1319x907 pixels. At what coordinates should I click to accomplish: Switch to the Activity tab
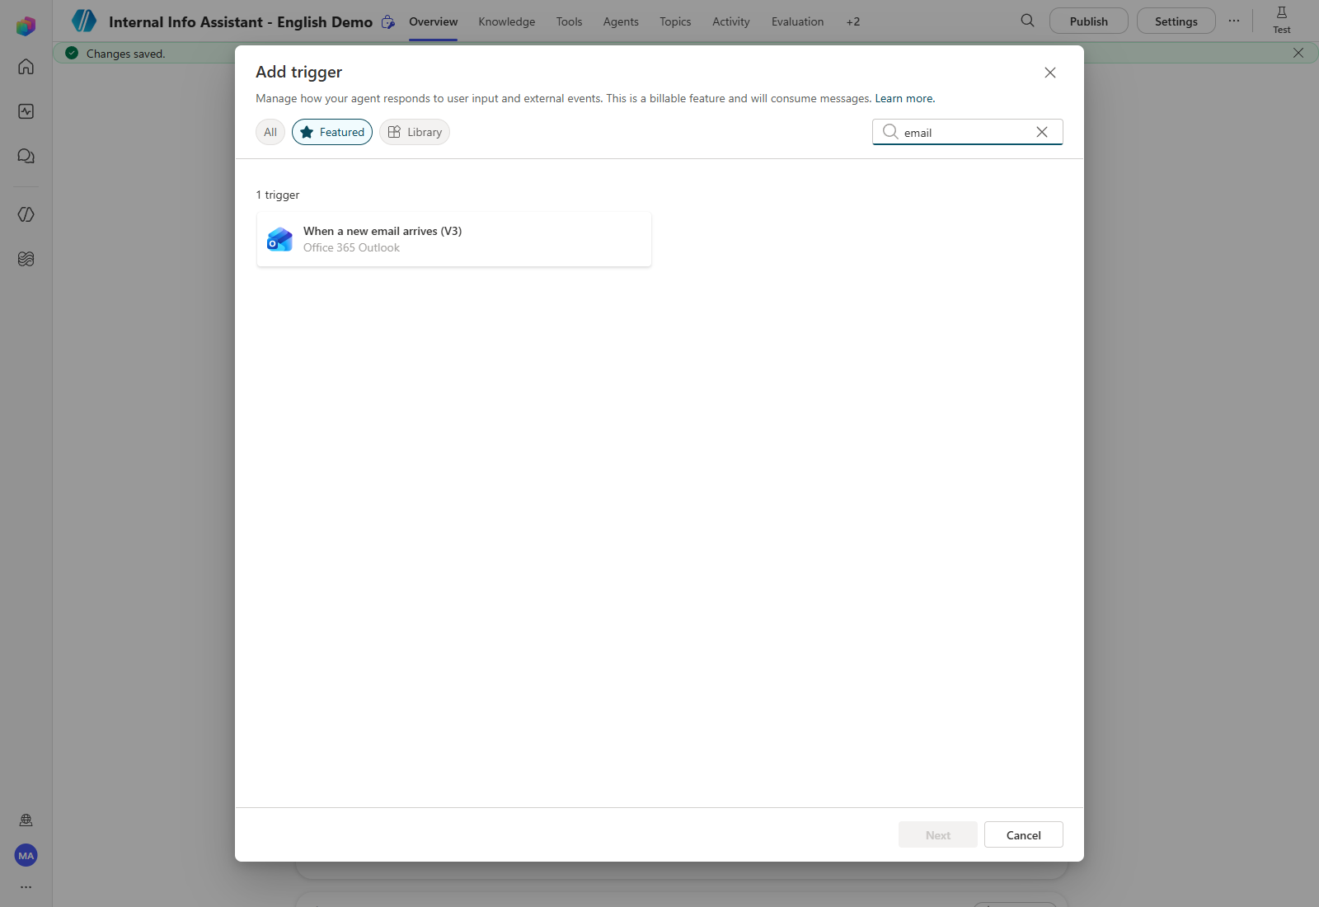[x=731, y=21]
